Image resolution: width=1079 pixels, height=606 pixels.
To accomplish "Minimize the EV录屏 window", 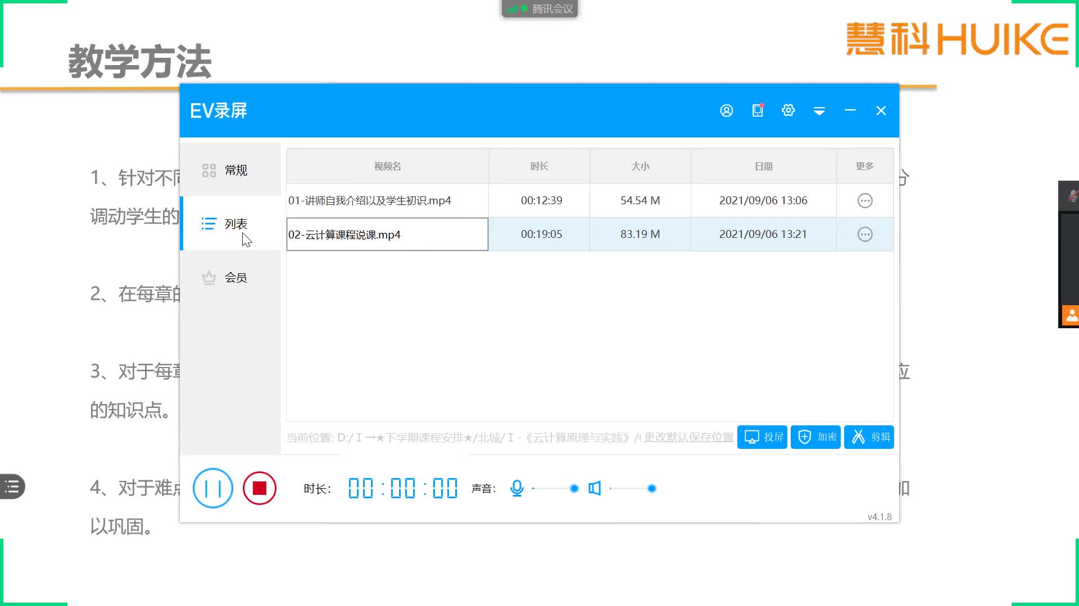I will click(x=850, y=111).
